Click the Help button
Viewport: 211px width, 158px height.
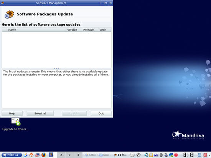point(12,114)
